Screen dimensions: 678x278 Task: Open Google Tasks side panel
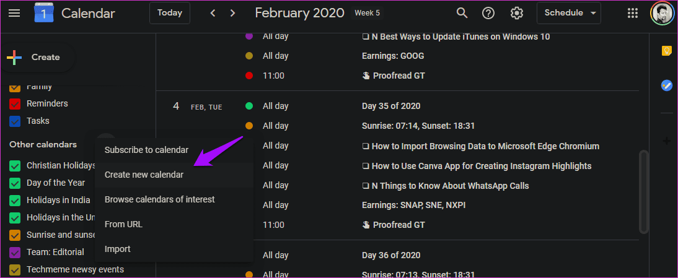666,85
